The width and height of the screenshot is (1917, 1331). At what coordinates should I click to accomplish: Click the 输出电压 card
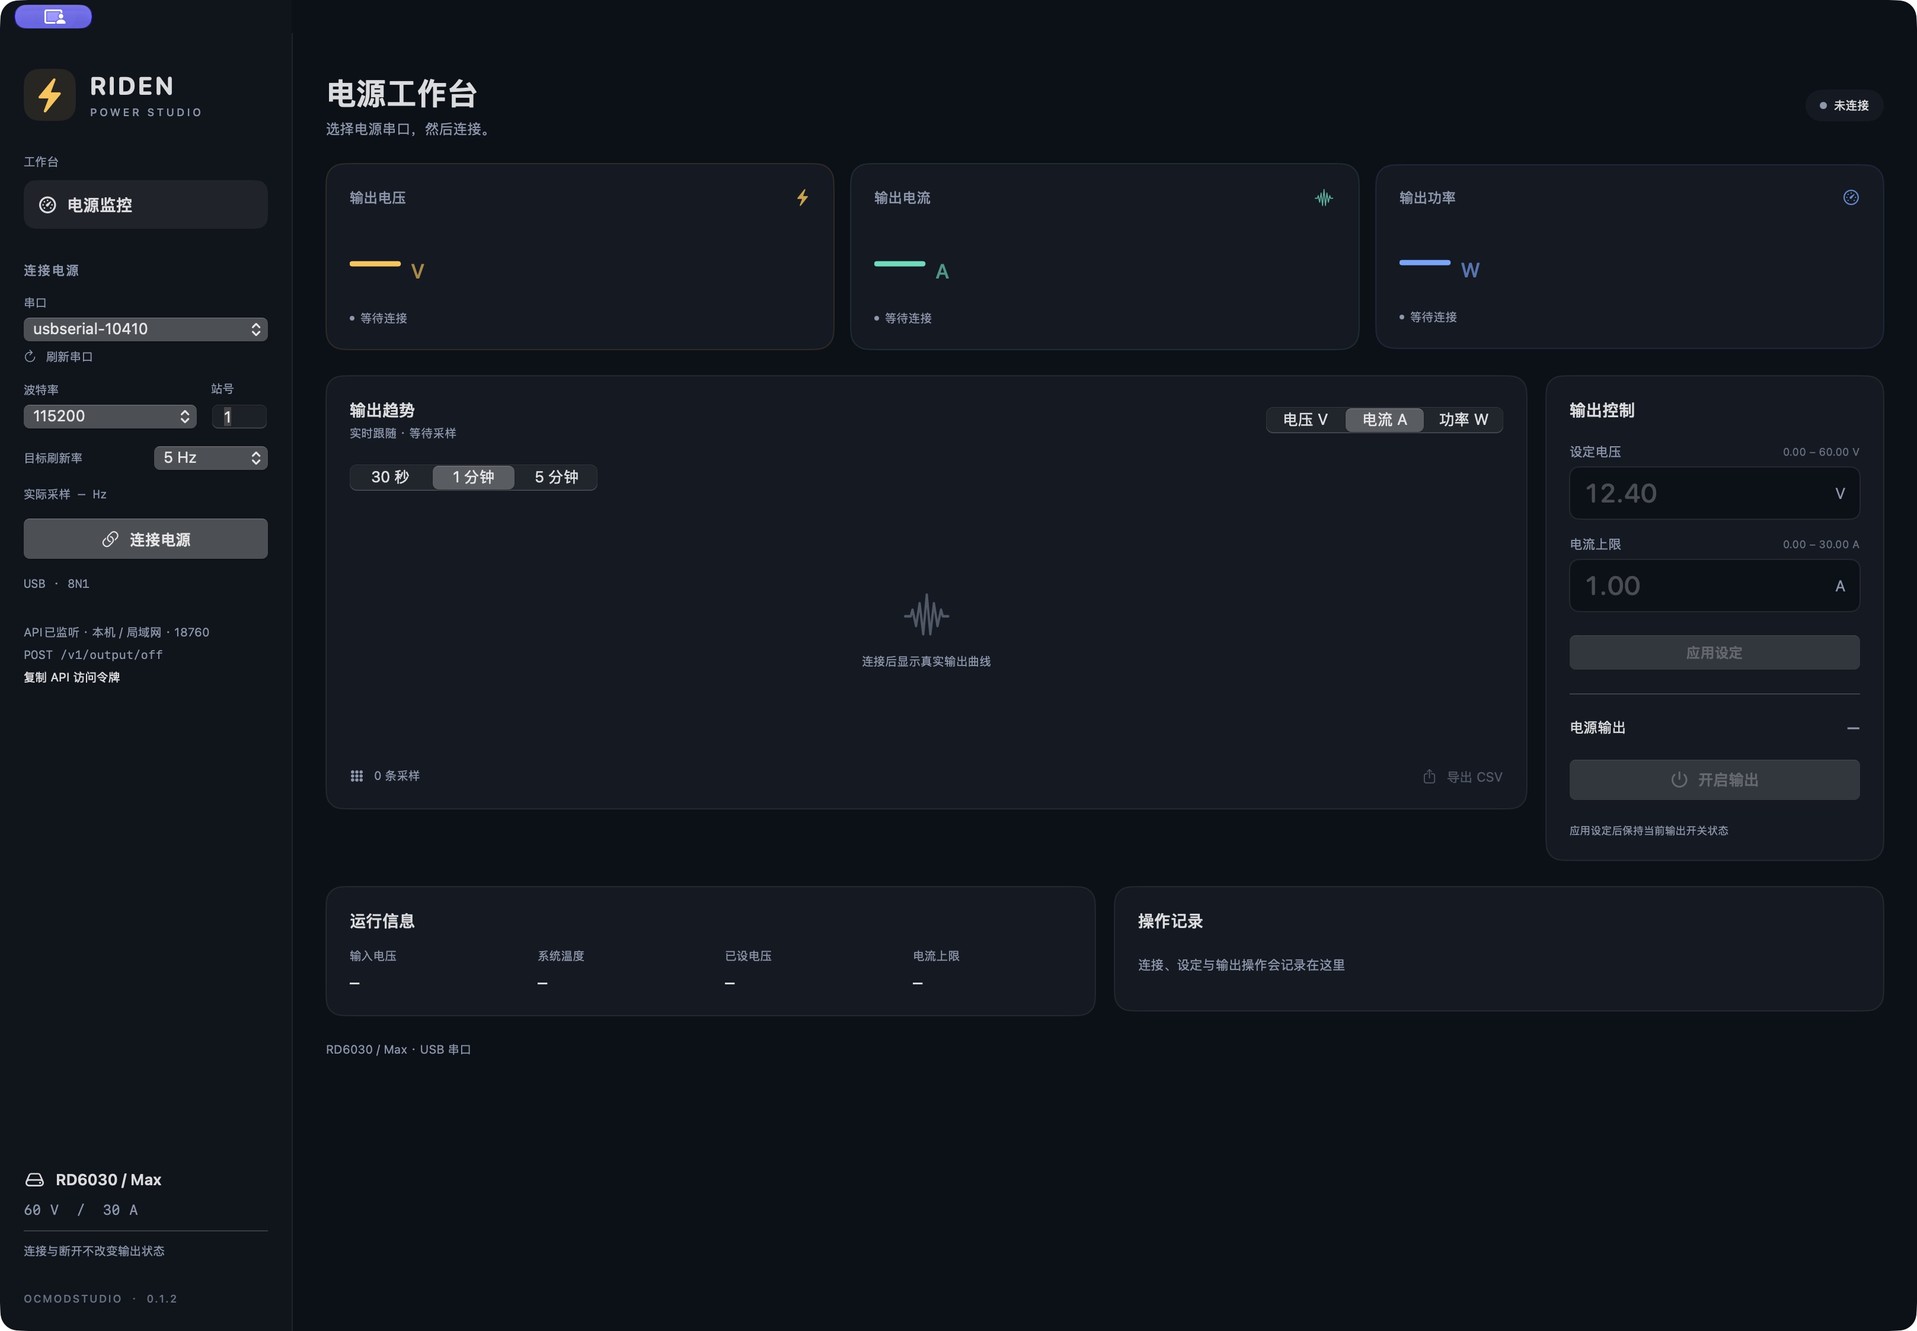point(580,257)
